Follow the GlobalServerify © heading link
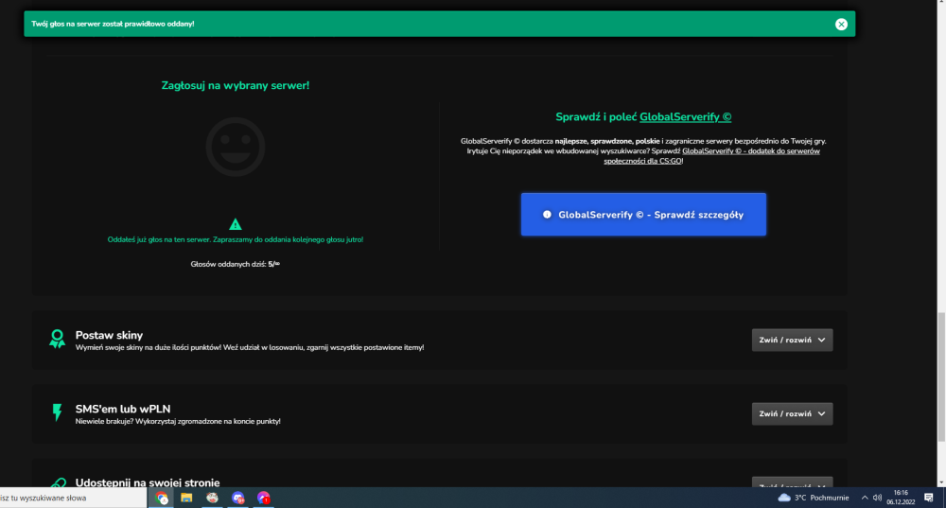 pos(685,117)
